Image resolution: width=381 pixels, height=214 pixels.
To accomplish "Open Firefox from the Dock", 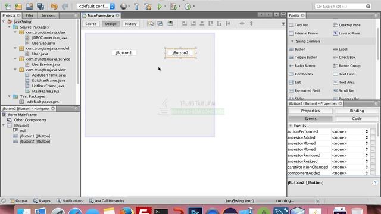I will tap(126, 210).
